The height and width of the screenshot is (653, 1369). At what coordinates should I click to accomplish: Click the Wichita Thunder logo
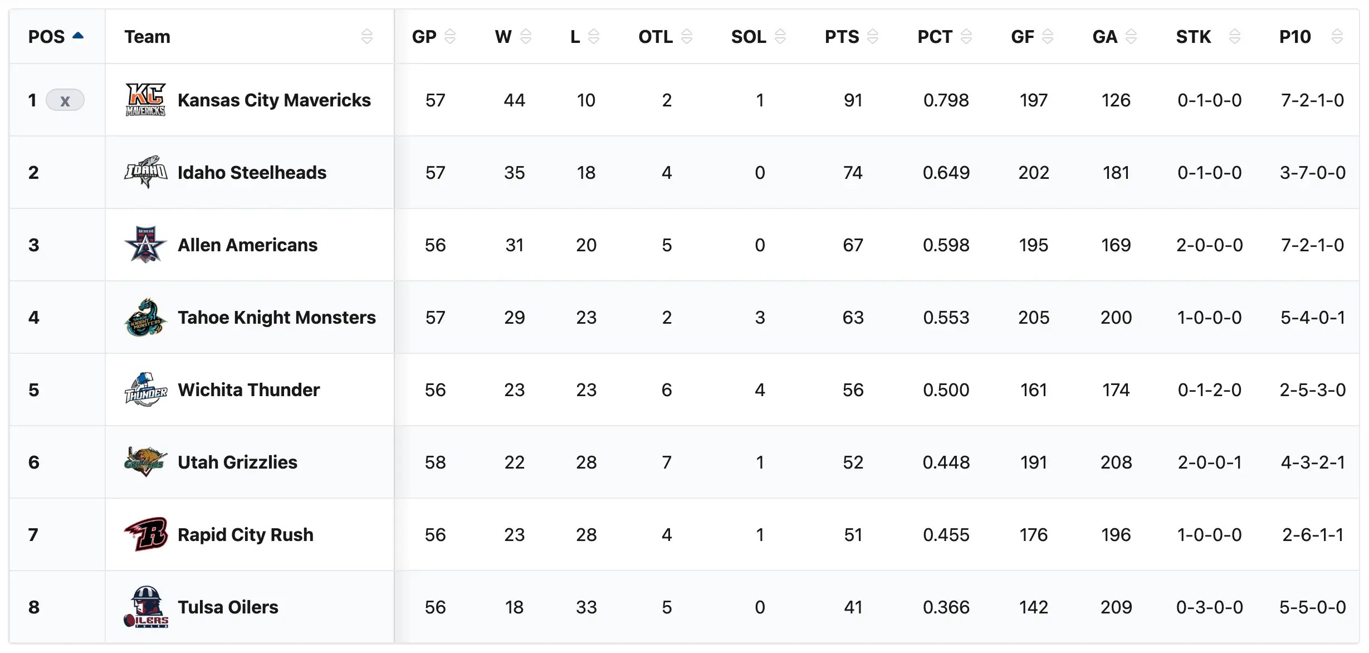[145, 389]
